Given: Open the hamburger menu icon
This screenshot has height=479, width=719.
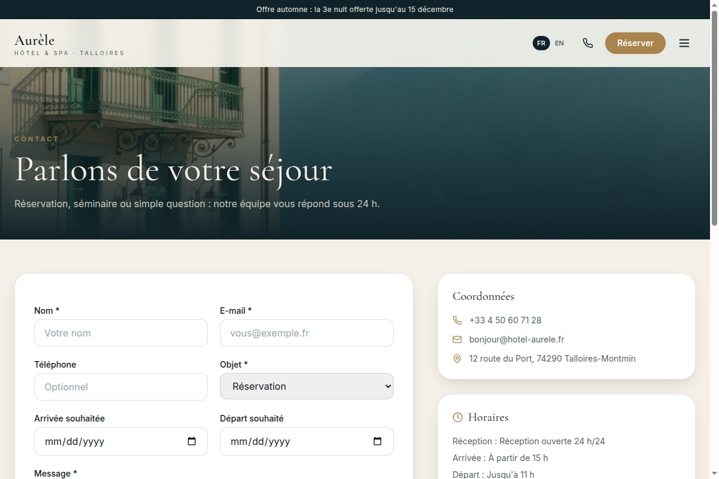Looking at the screenshot, I should (684, 43).
